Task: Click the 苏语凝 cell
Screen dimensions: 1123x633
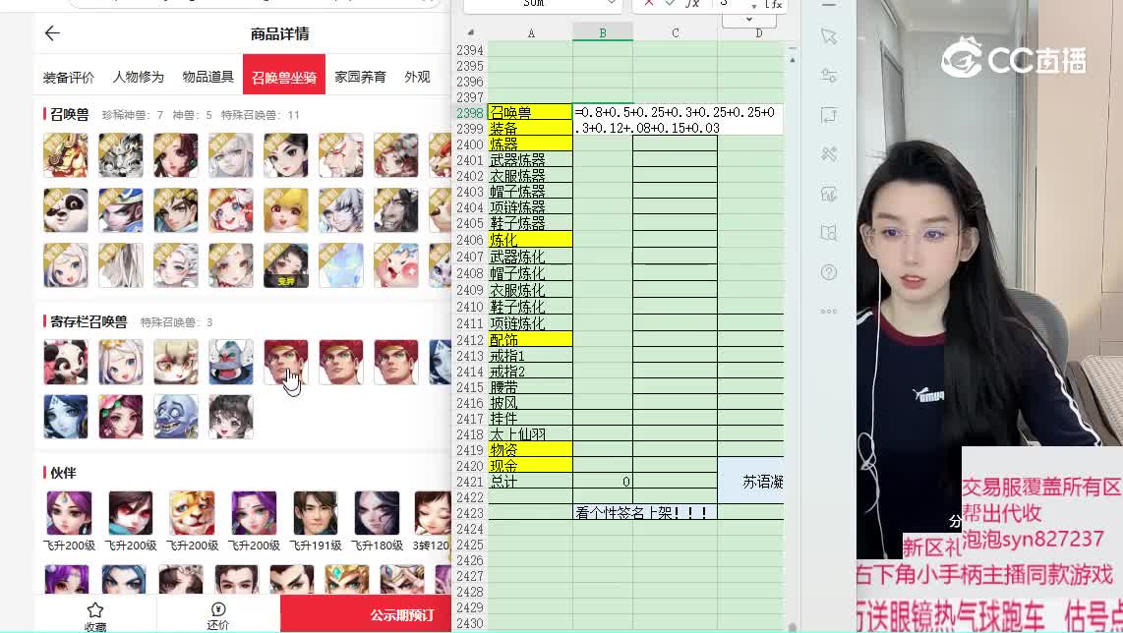Action: pos(751,482)
